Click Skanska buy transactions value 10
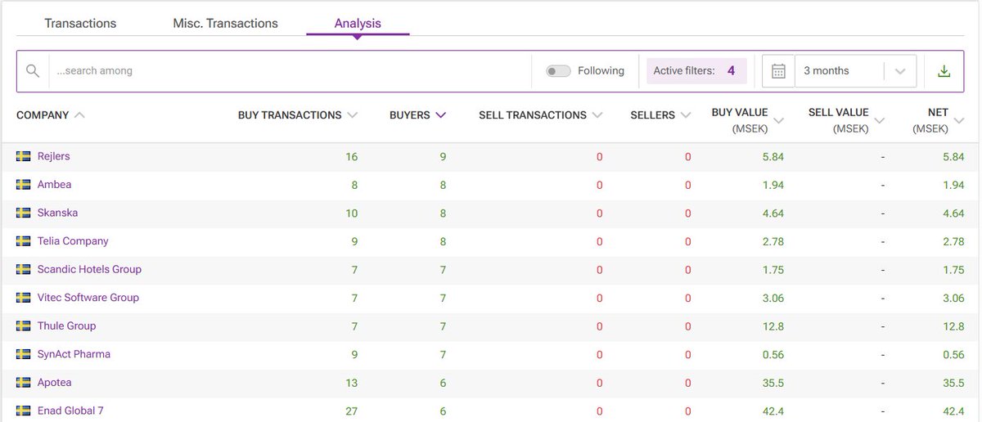Screen dimensions: 982x422 click(352, 213)
